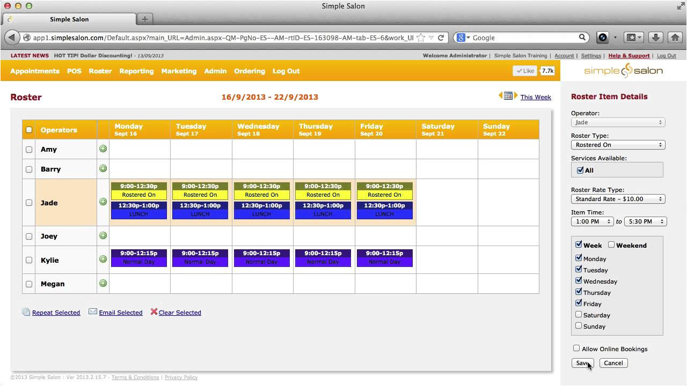687x386 pixels.
Task: Click the search magnifier icon
Action: pos(582,38)
